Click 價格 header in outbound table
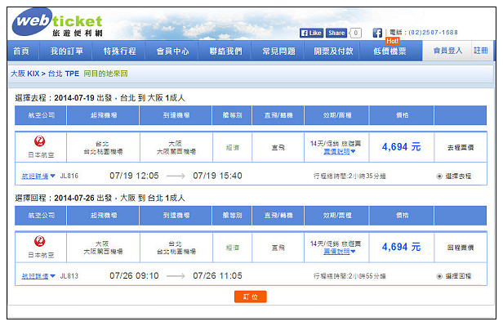The width and height of the screenshot is (503, 326). (402, 115)
